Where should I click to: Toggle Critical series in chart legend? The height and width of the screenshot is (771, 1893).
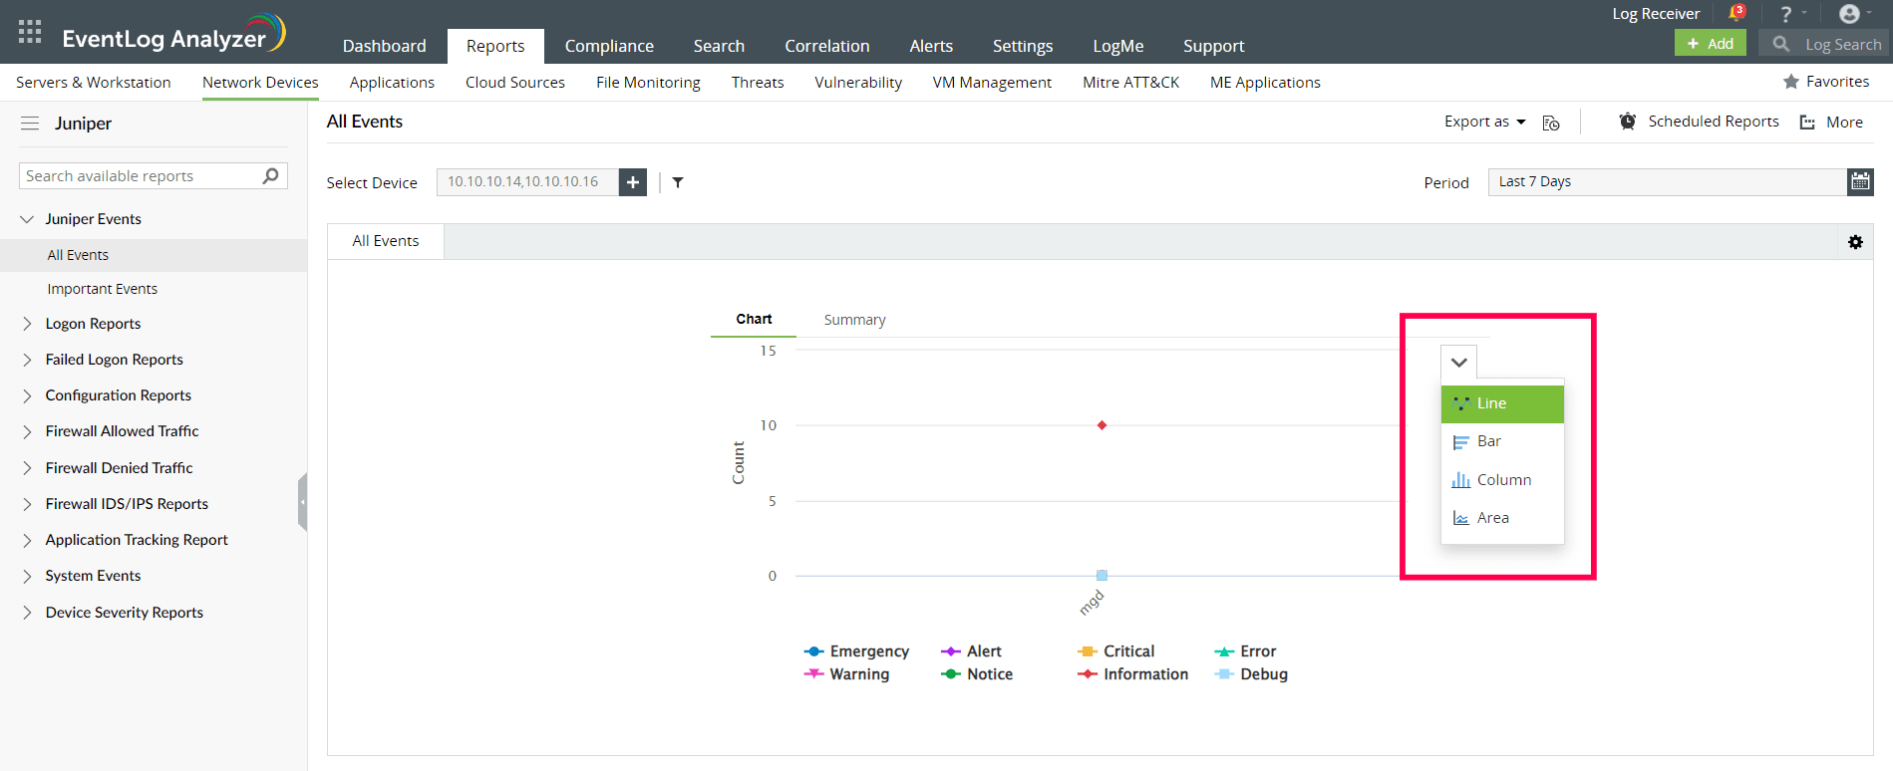(1115, 651)
